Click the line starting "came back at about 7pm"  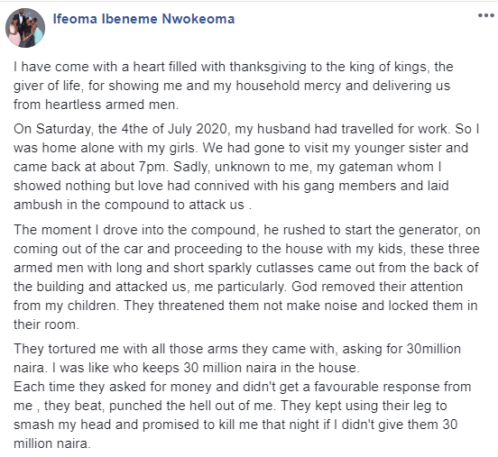(x=227, y=167)
